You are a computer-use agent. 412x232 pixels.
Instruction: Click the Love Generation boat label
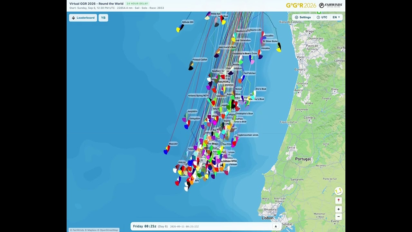pyautogui.click(x=243, y=40)
